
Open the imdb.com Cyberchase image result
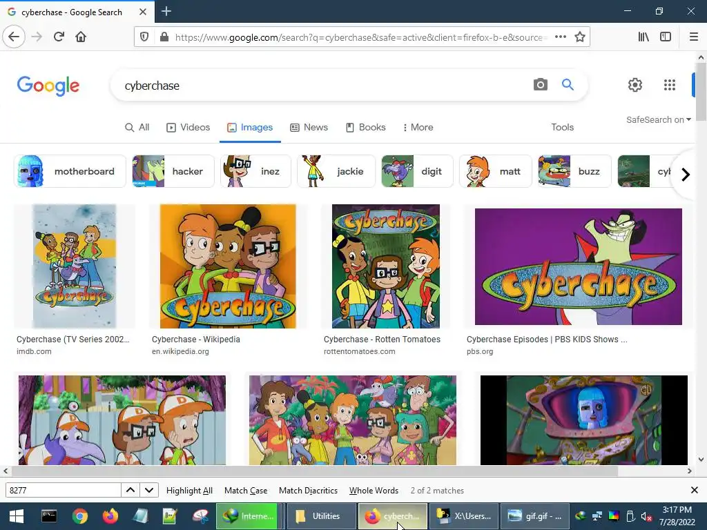(75, 266)
